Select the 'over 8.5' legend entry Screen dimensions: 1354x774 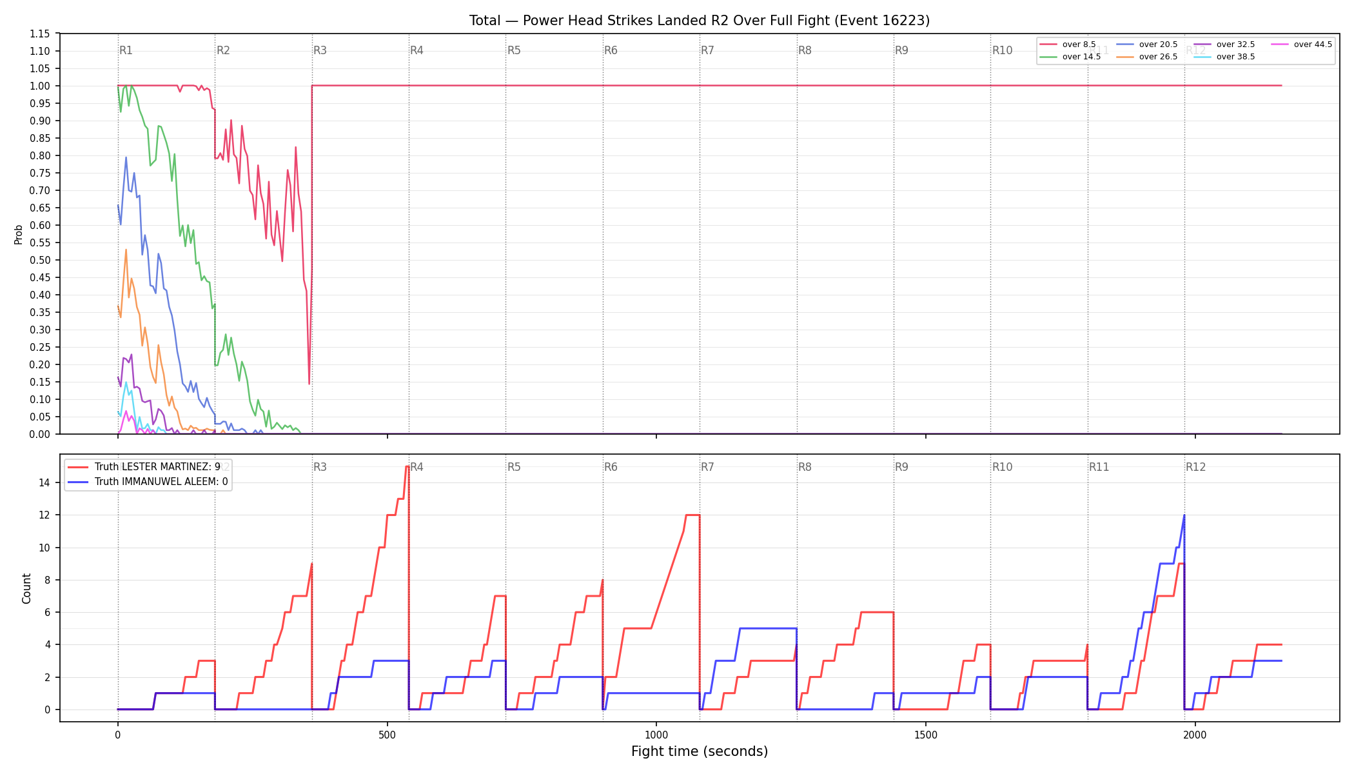pyautogui.click(x=1068, y=45)
